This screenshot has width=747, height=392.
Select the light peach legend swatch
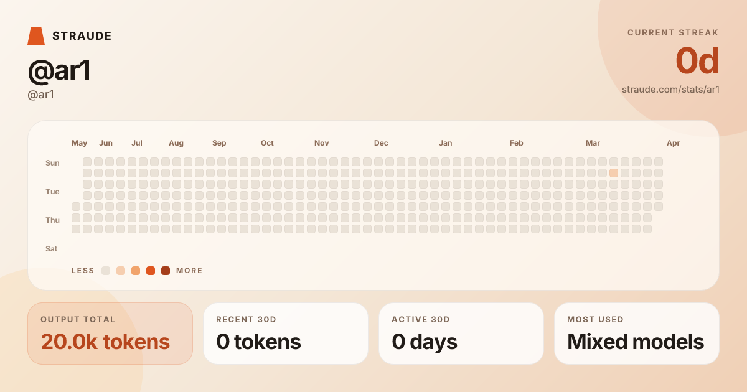(121, 271)
